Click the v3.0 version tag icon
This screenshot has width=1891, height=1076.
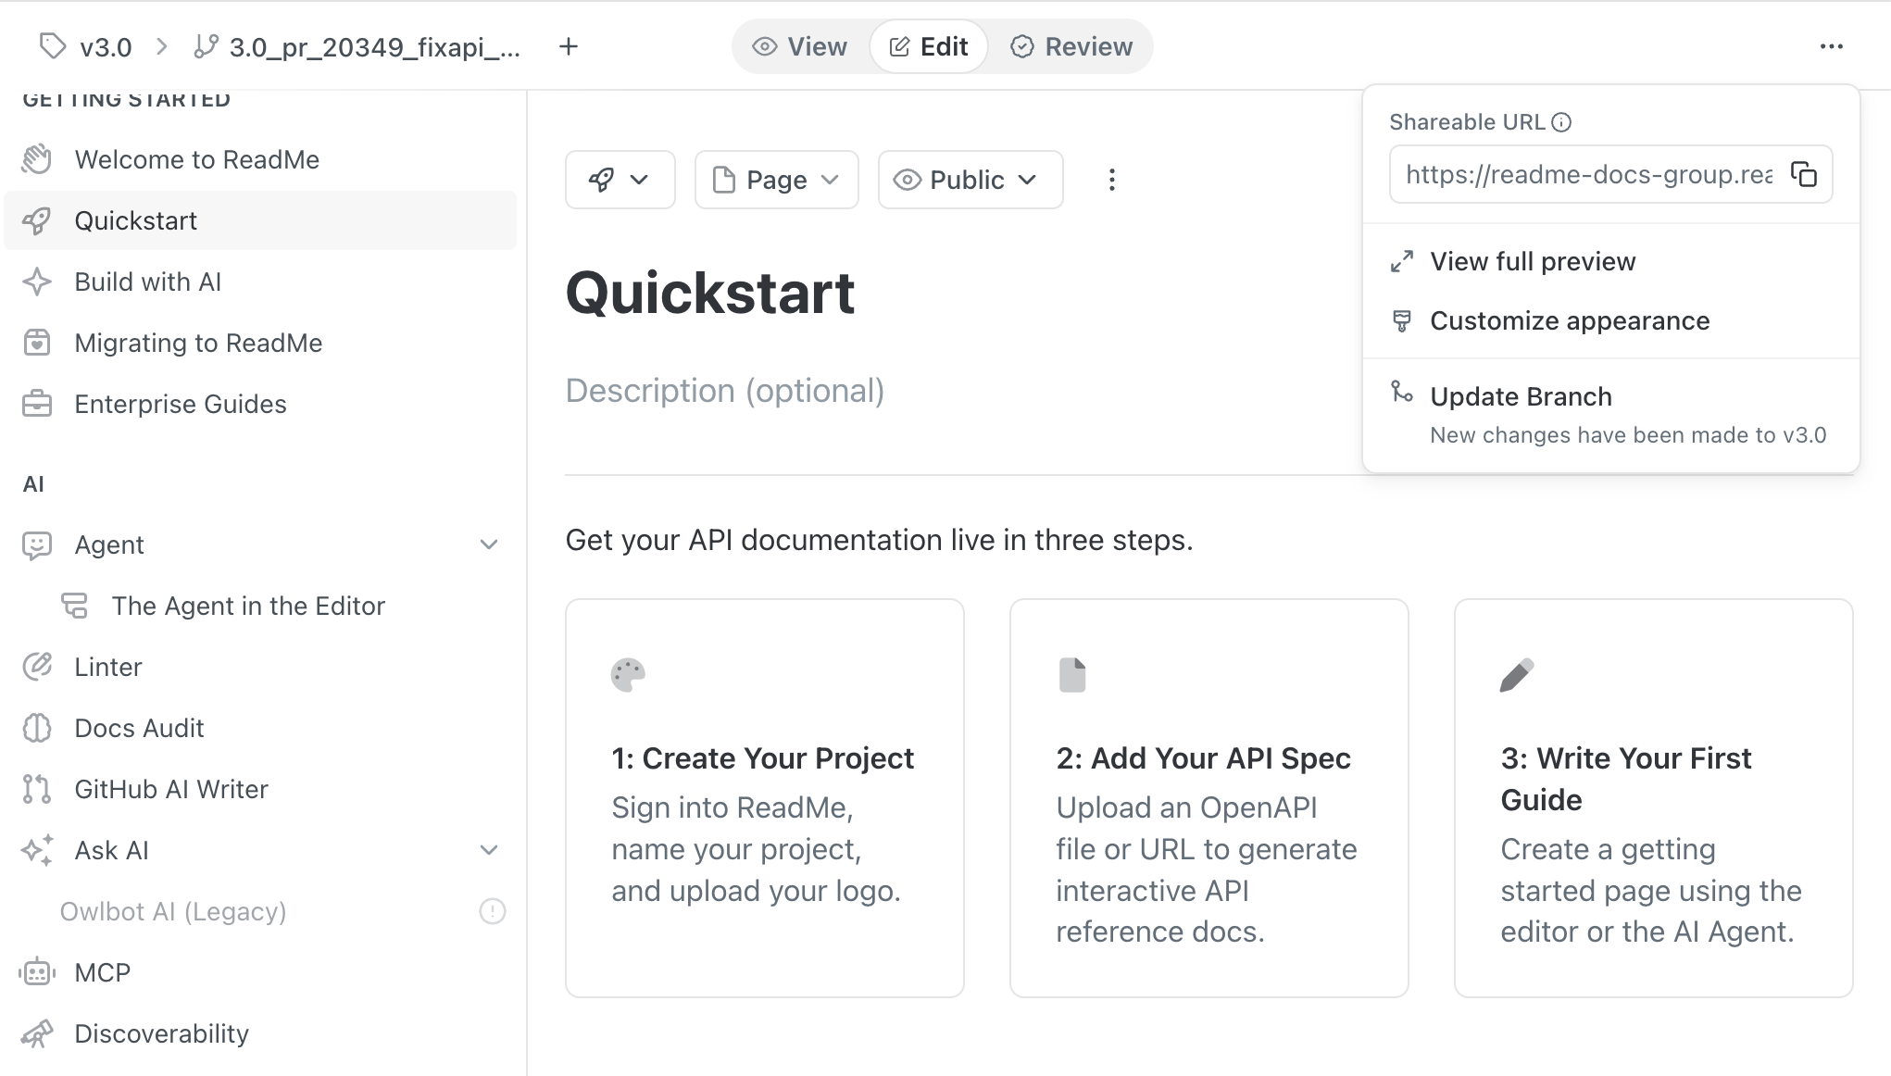tap(53, 46)
